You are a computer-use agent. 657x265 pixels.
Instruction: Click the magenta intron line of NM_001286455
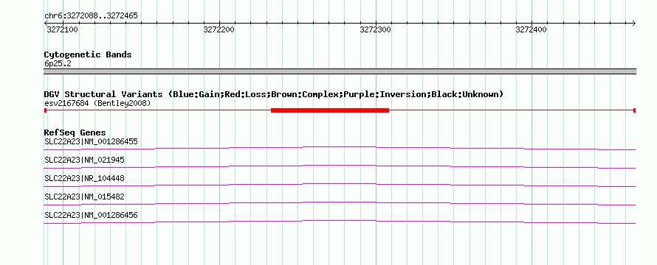point(340,147)
